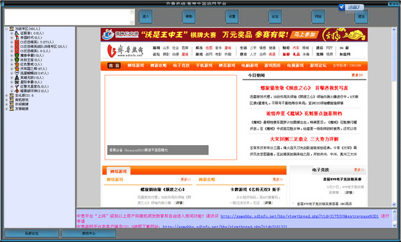Click the 红色警戒 game icon

click(17, 64)
